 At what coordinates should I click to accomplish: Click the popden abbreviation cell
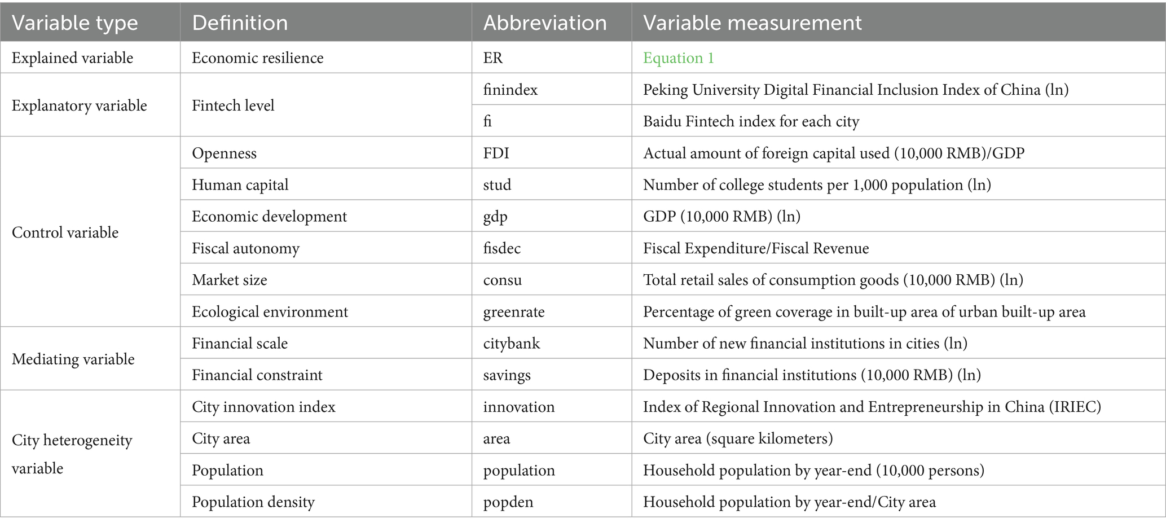(508, 502)
